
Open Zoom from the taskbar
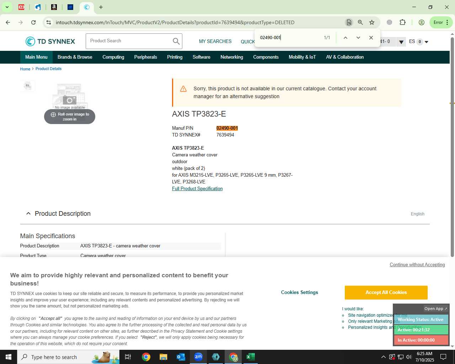198,357
